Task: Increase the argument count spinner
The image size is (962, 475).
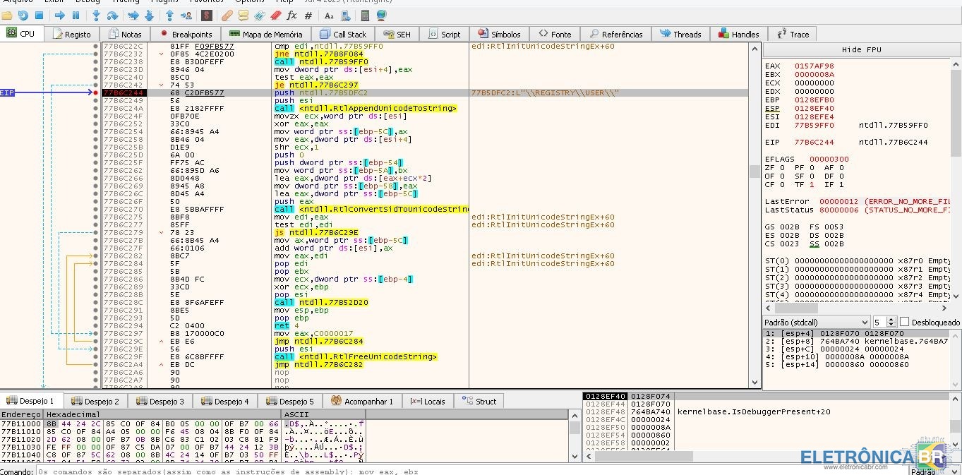Action: tap(891, 319)
